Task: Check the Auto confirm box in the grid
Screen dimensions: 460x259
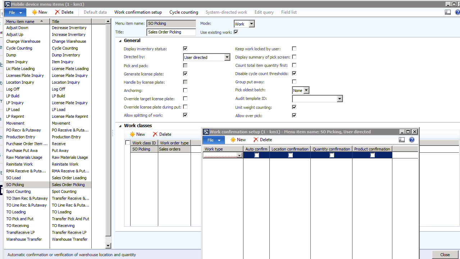Action: (x=256, y=155)
